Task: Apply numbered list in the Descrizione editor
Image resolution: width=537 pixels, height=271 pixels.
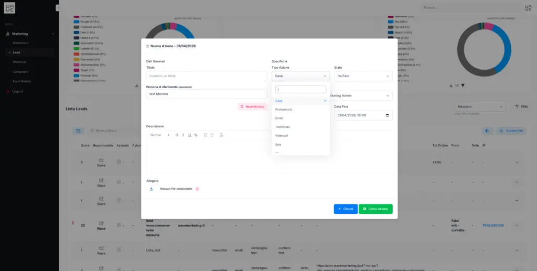Action: [x=206, y=135]
